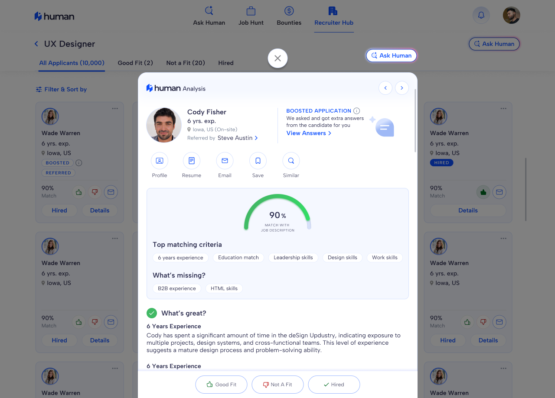Open the Not a Fit (20) tab
Screen dimensions: 555x398
(x=186, y=63)
